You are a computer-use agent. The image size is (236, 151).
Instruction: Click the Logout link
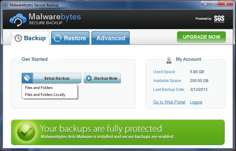click(196, 102)
